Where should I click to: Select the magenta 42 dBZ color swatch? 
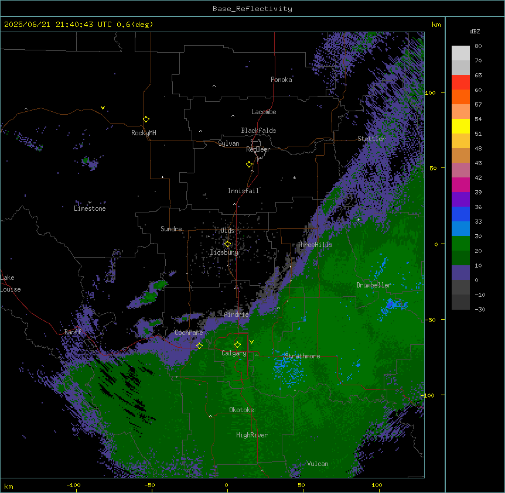click(460, 184)
